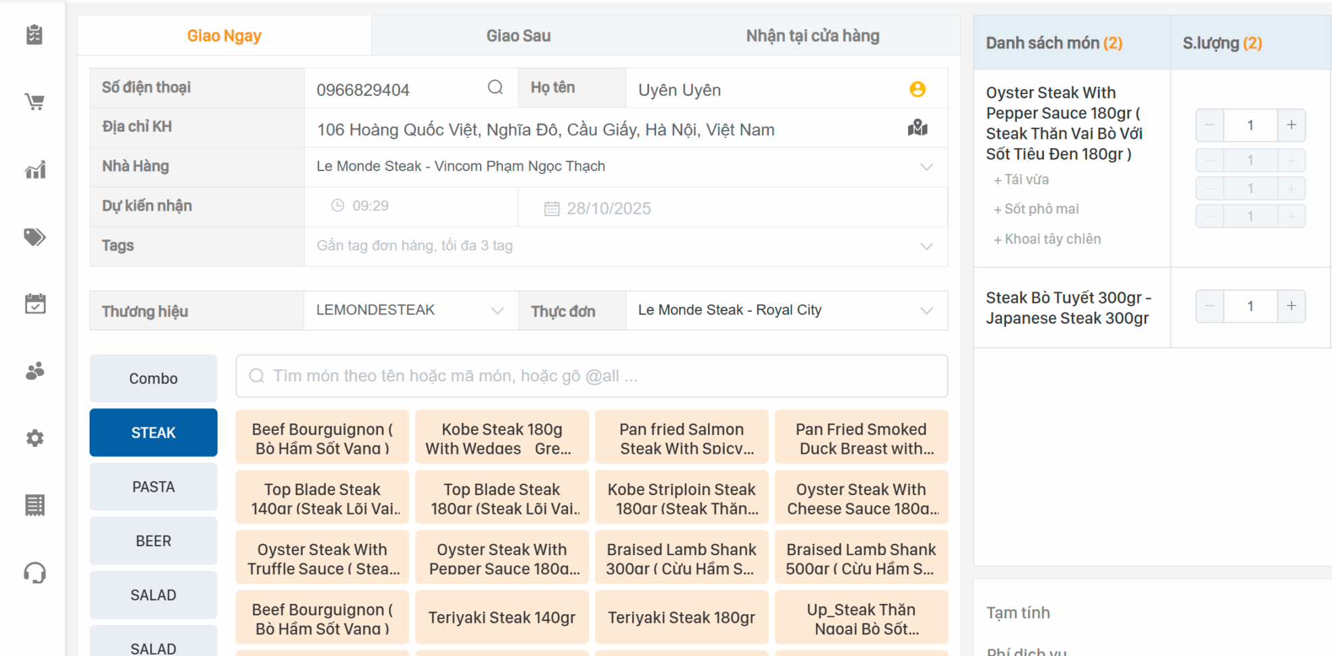Screen dimensions: 1332x656
Task: Click the orange customer profile icon
Action: (x=917, y=89)
